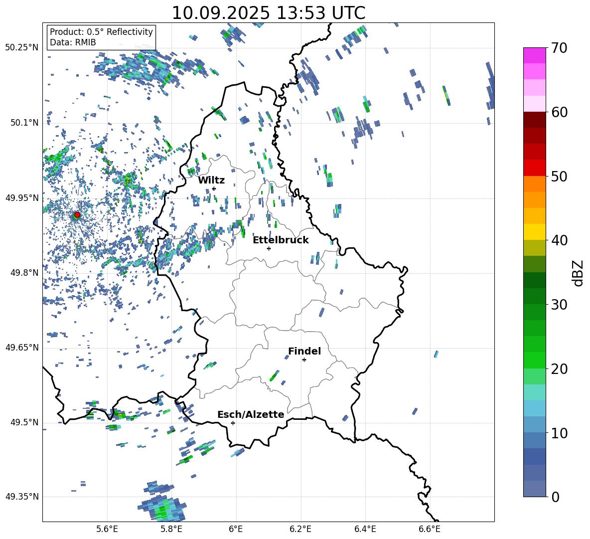Click the 20 tick on the colorbar
The height and width of the screenshot is (539, 590).
[x=560, y=369]
